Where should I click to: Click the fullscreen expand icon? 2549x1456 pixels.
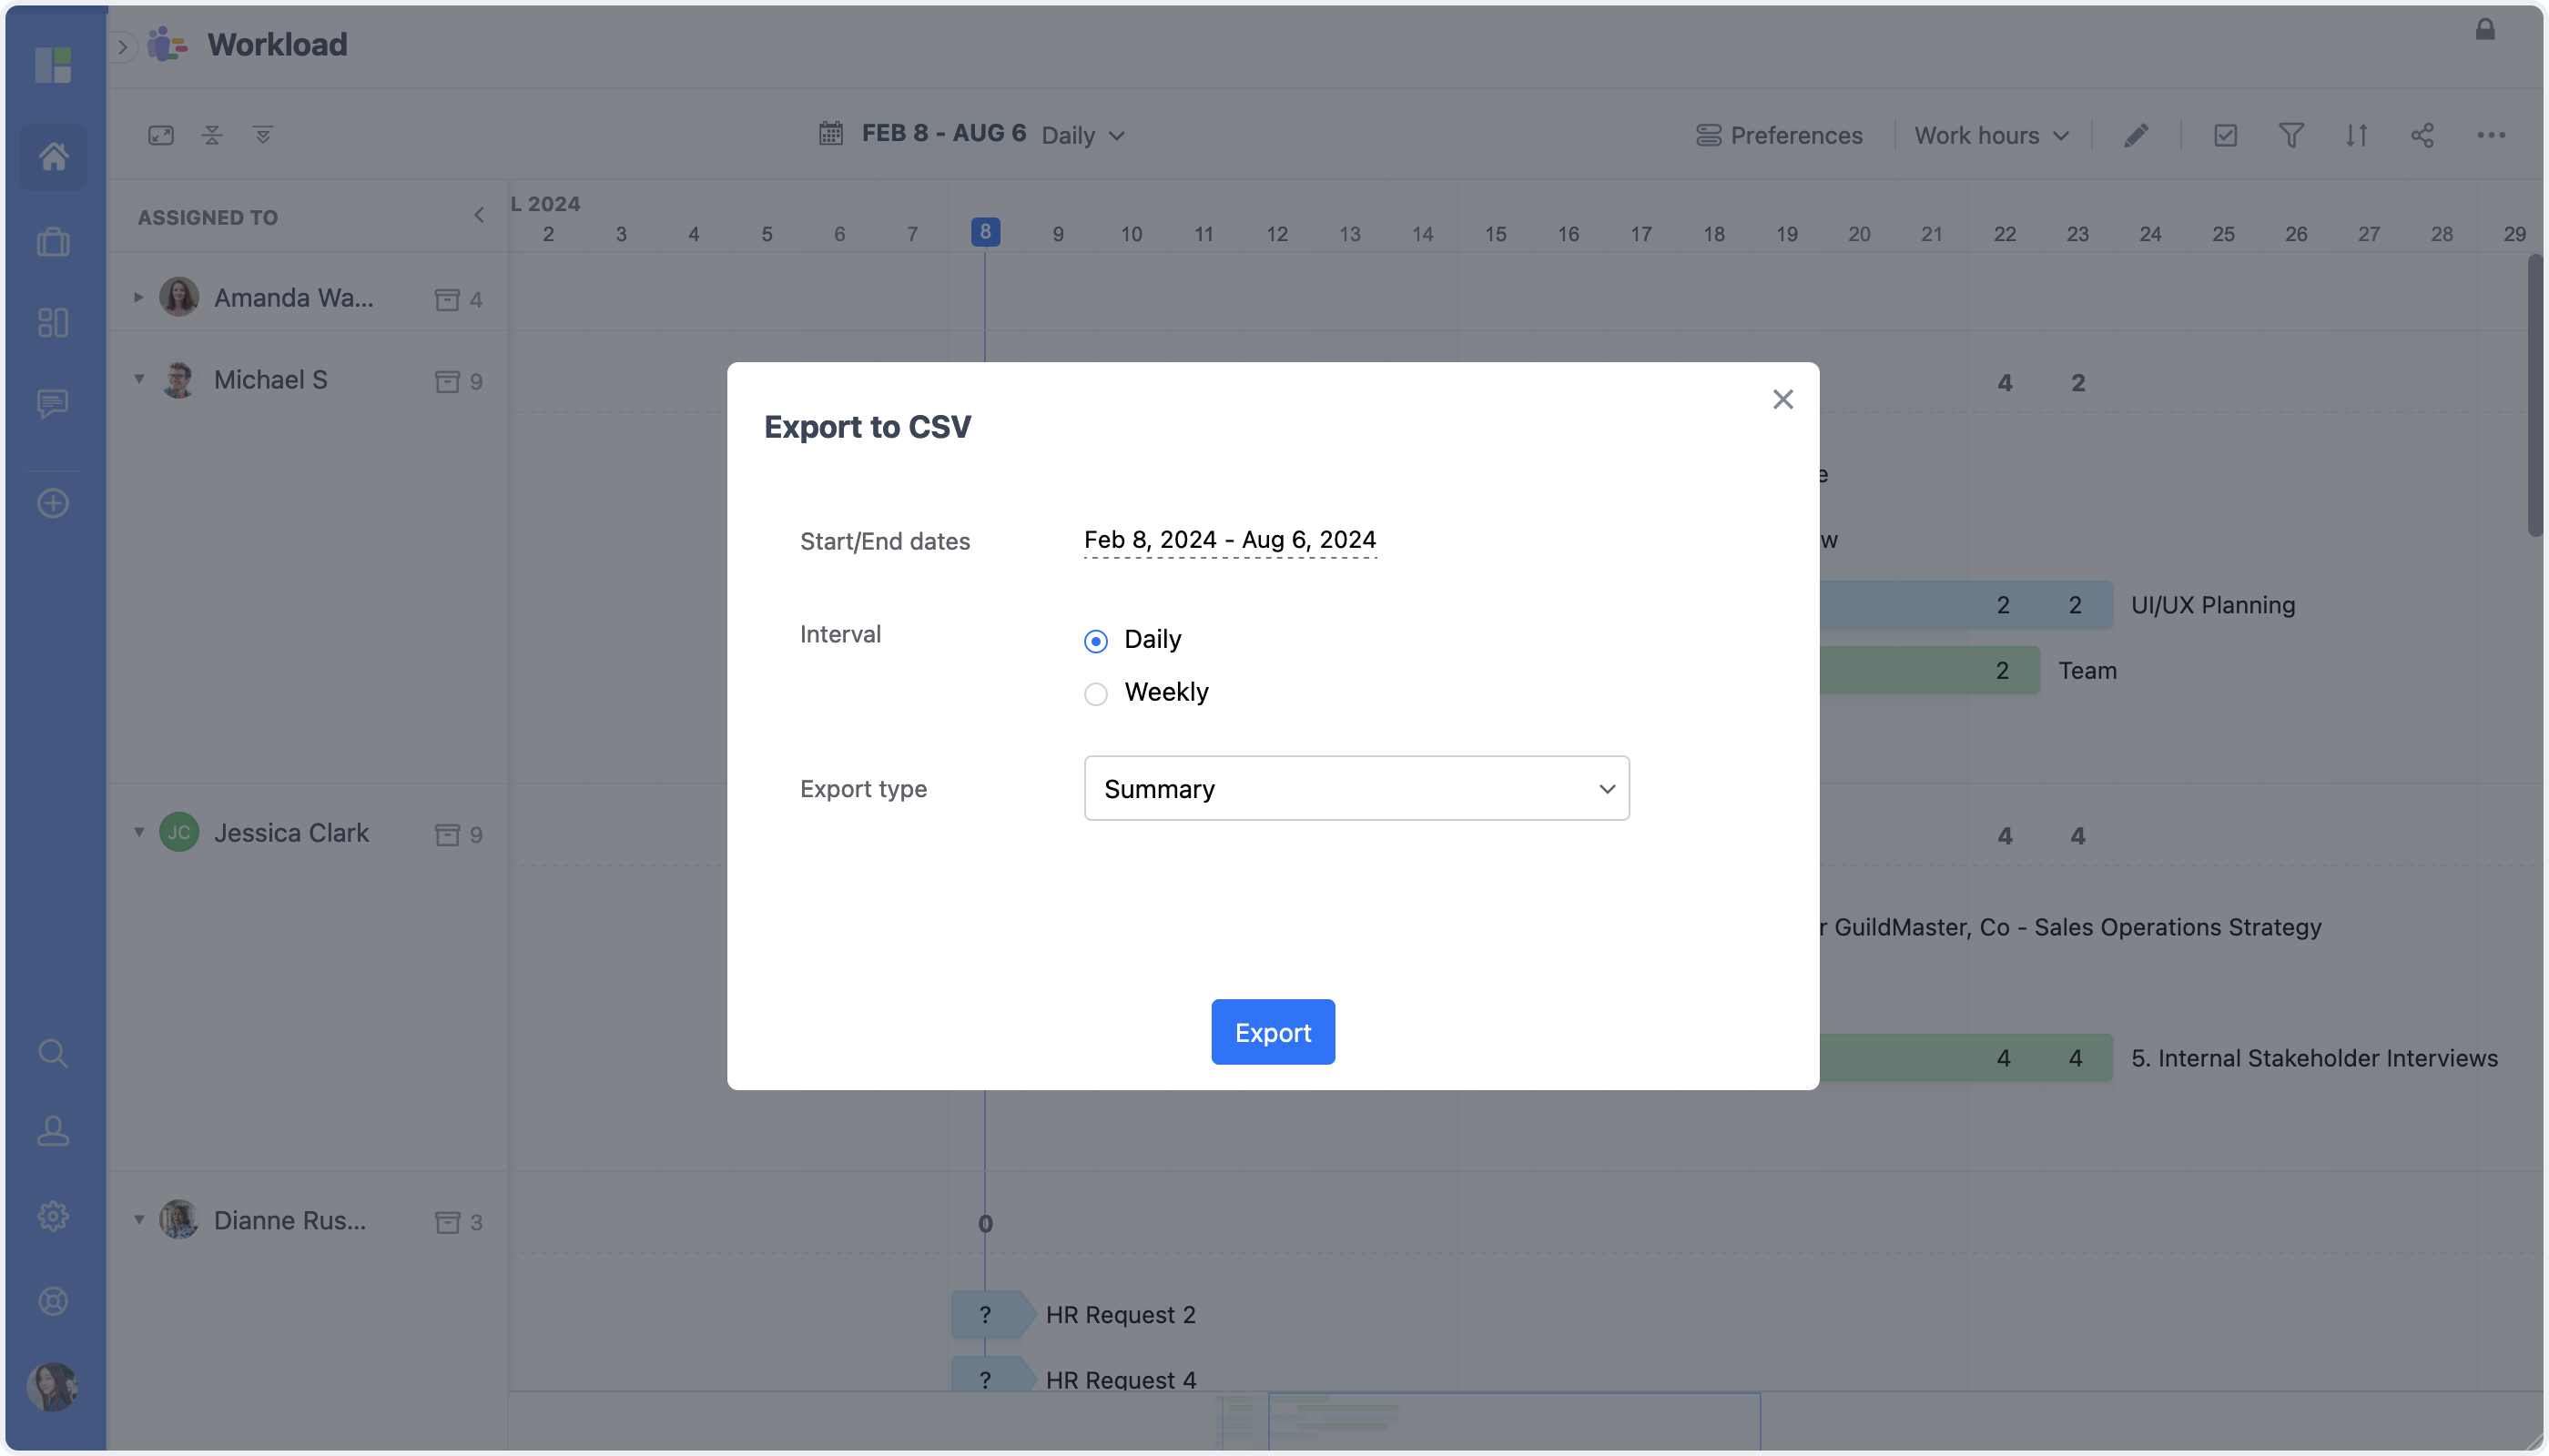[161, 135]
